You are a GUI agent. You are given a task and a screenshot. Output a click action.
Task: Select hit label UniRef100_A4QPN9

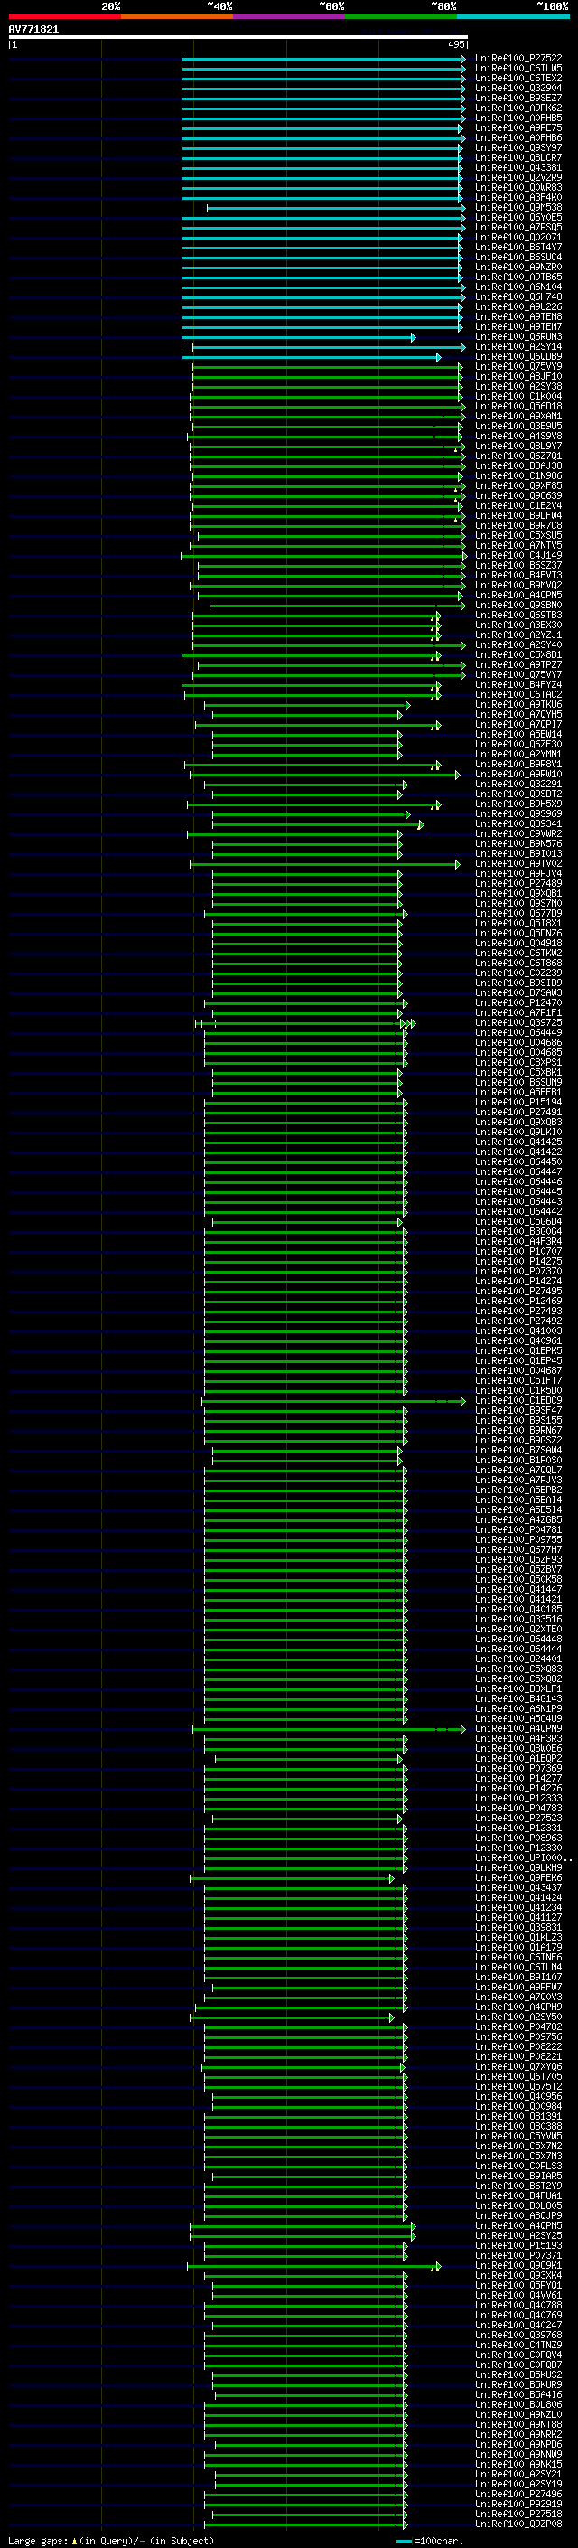point(517,1728)
